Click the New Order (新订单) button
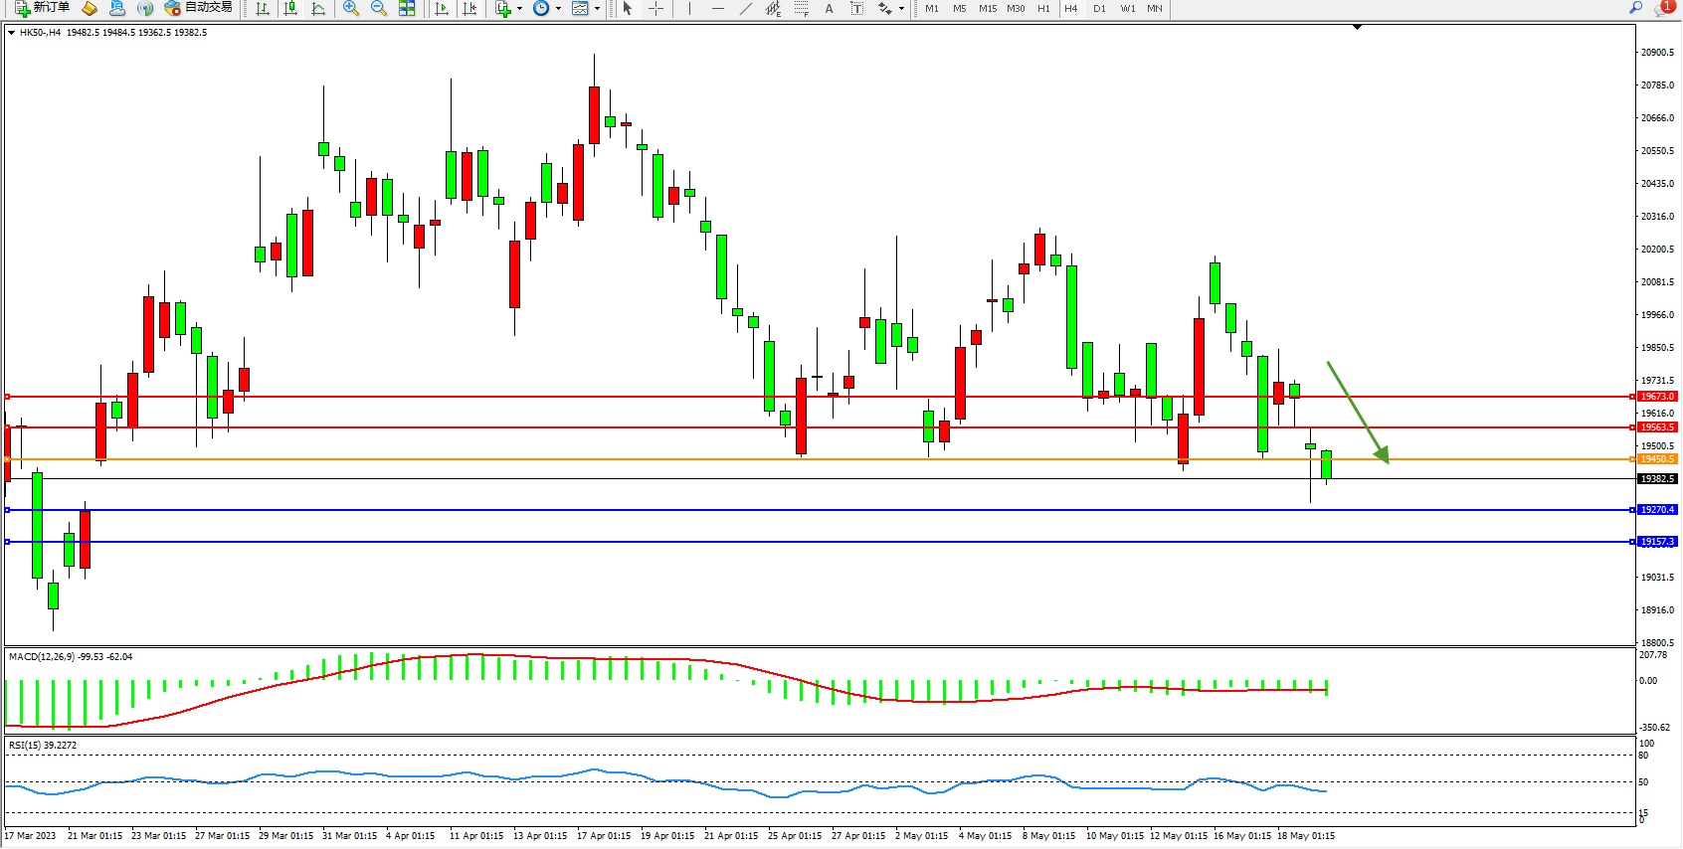The image size is (1683, 849). pos(42,8)
